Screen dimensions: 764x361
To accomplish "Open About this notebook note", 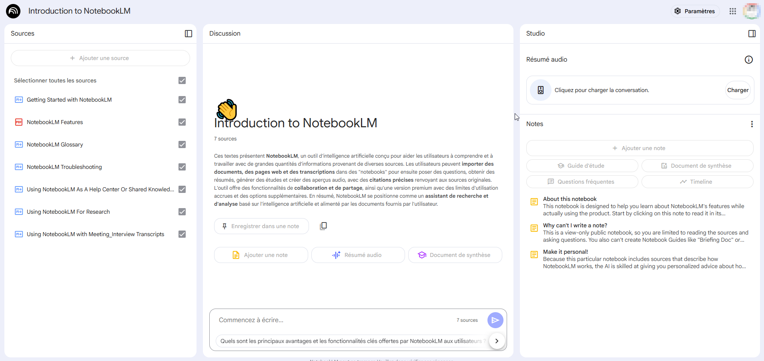I will coord(639,206).
